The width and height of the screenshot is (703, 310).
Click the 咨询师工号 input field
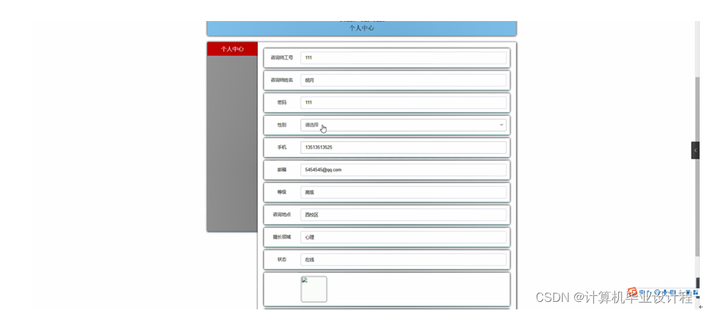[x=403, y=58]
